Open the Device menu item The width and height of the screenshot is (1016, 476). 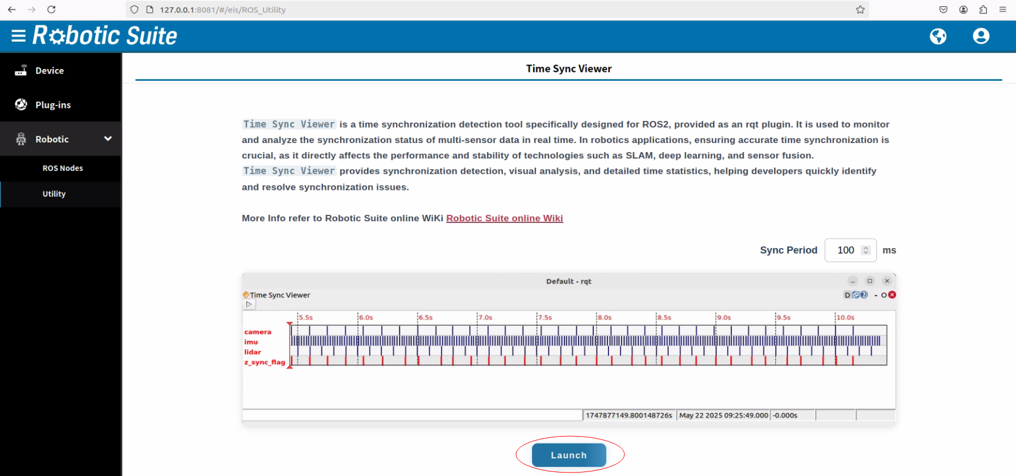50,71
